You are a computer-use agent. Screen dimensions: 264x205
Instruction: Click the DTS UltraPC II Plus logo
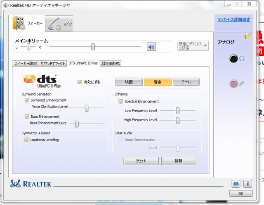42,81
